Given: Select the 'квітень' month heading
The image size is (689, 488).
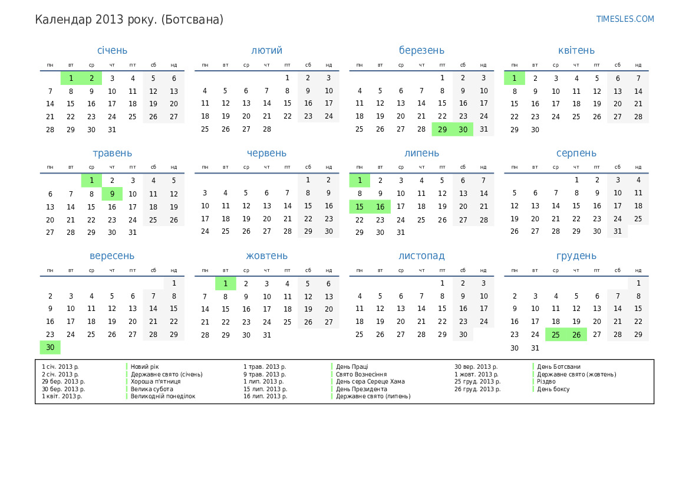Looking at the screenshot, I should pos(576,50).
